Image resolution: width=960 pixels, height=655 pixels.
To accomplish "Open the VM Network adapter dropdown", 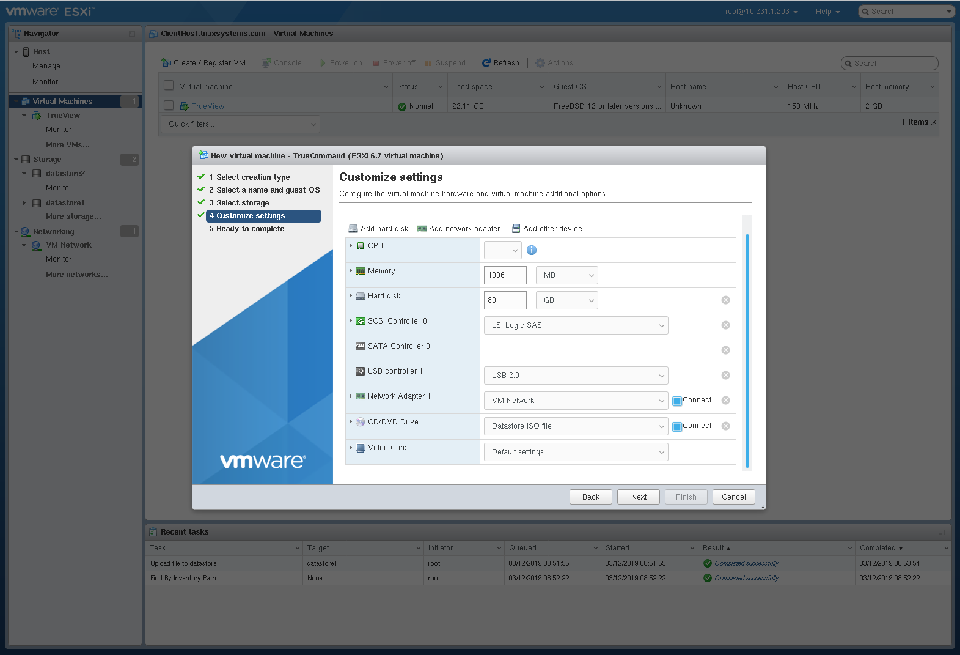I will 576,401.
